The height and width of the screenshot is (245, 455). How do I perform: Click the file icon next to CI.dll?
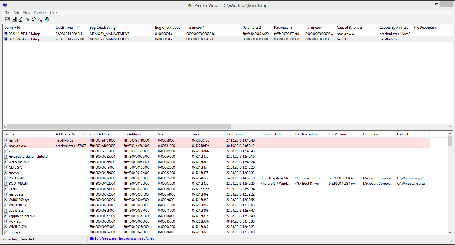click(6, 189)
